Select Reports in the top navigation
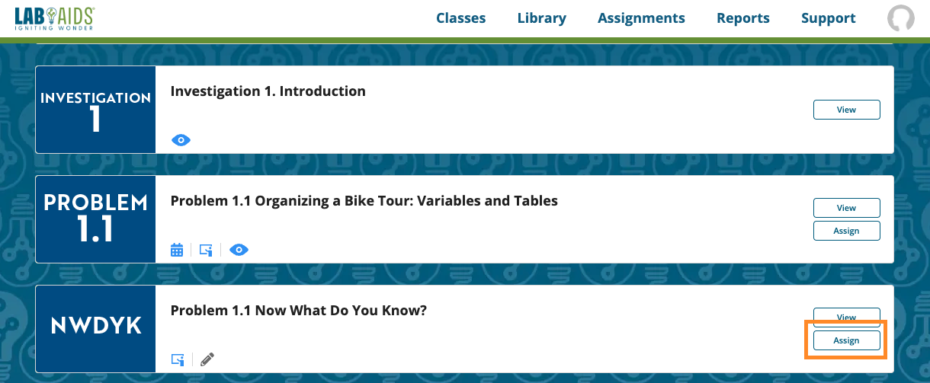The image size is (930, 383). [742, 18]
